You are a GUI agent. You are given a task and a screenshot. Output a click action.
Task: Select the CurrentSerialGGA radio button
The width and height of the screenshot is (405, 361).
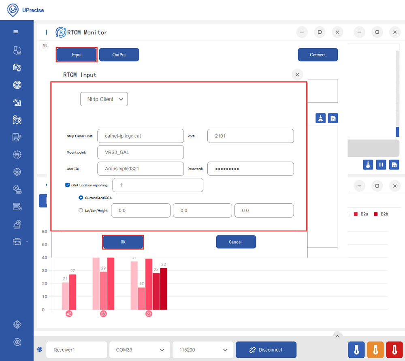tap(81, 198)
